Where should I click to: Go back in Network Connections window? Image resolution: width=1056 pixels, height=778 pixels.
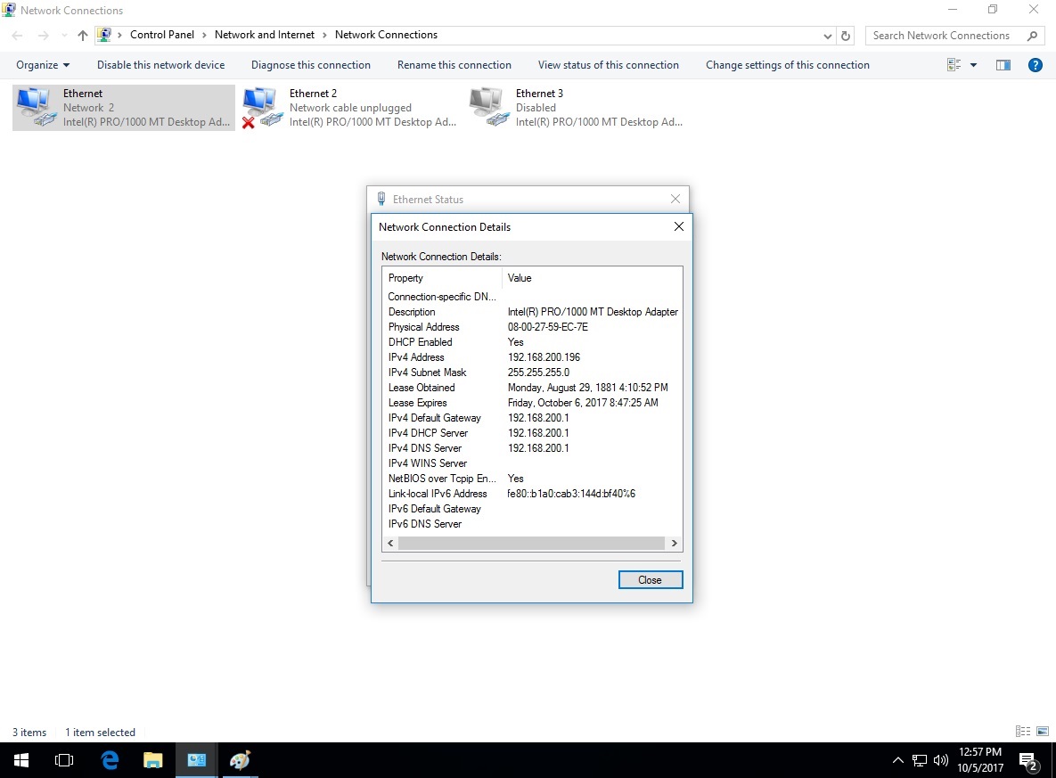coord(18,36)
